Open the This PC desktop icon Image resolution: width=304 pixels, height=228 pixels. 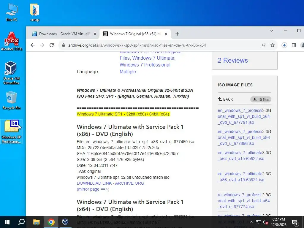12,12
